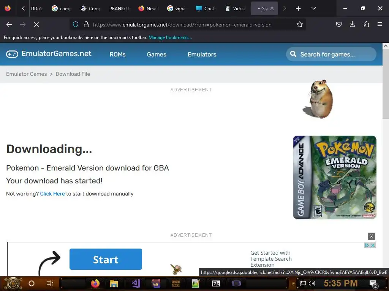Open Notepad++ from the taskbar
389x291 pixels.
pyautogui.click(x=195, y=283)
